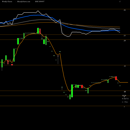Click the 26 price axis label
This screenshot has width=130, height=130.
pyautogui.click(x=125, y=10)
